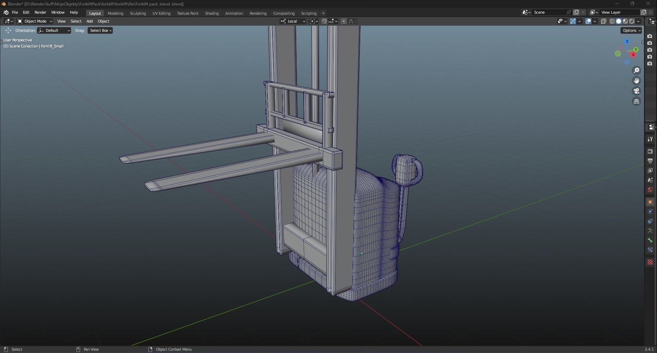The width and height of the screenshot is (657, 353).
Task: Click the Blender logo menu icon
Action: coord(6,12)
